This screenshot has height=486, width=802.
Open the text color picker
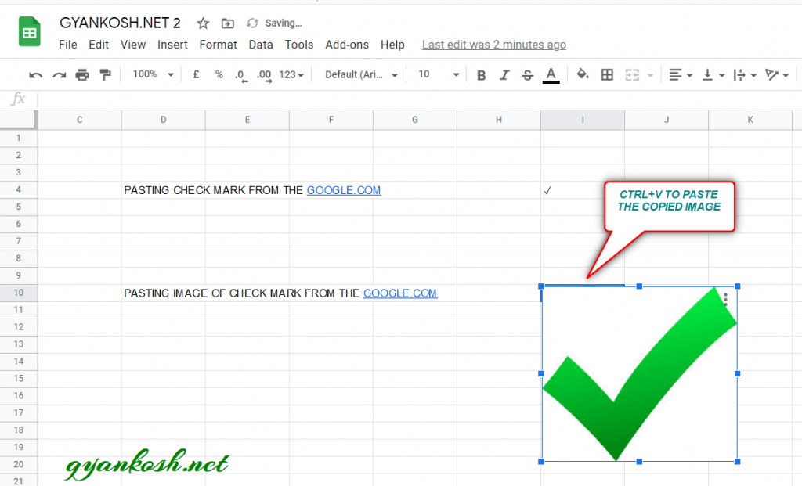click(x=551, y=75)
